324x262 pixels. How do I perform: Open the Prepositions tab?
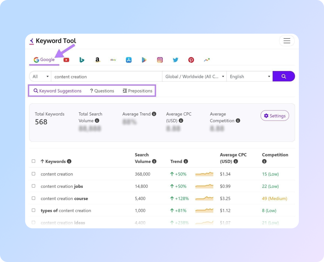point(138,91)
